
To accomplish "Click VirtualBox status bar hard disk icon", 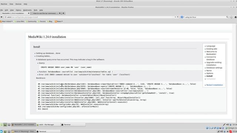I will (207, 128).
